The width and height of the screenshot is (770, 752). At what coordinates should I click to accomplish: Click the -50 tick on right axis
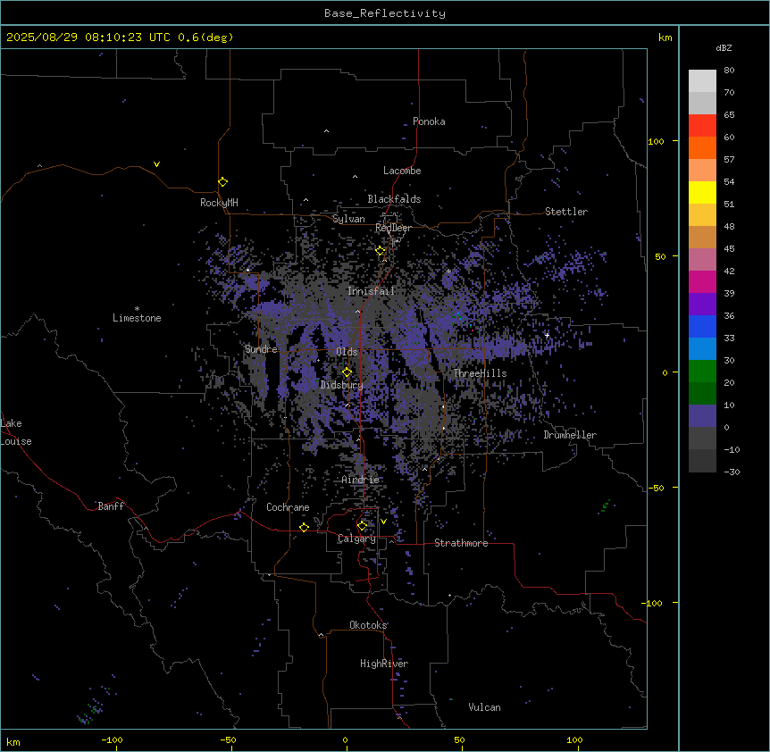(x=656, y=488)
